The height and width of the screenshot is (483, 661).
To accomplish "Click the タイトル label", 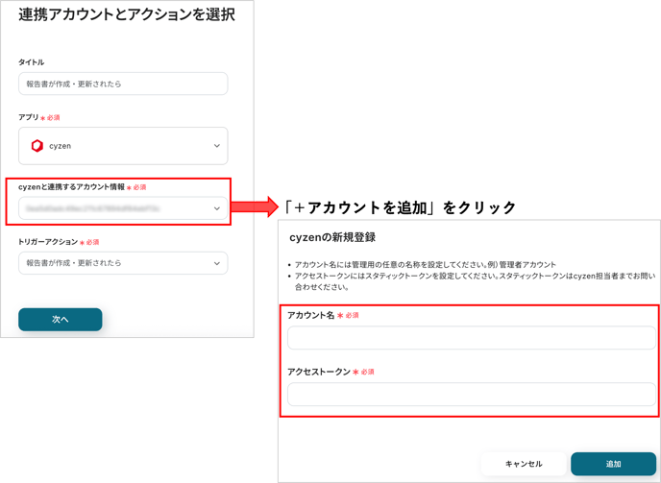I will (31, 62).
